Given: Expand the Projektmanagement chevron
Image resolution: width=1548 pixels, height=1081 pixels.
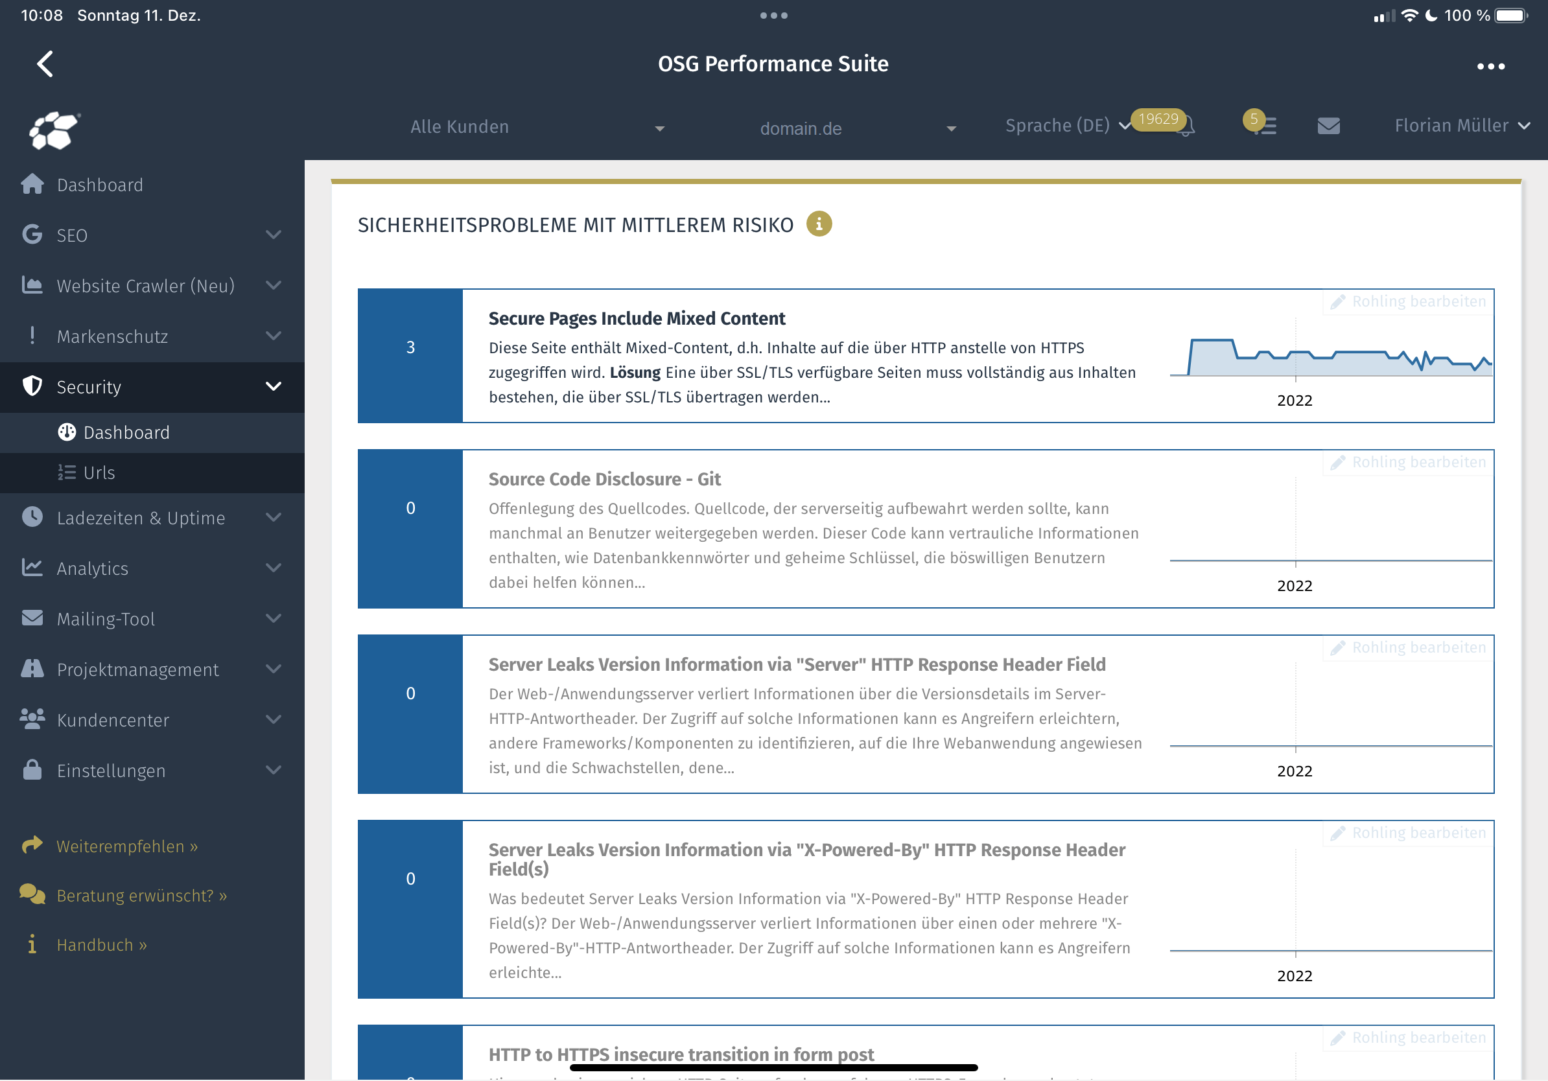Looking at the screenshot, I should 273,669.
